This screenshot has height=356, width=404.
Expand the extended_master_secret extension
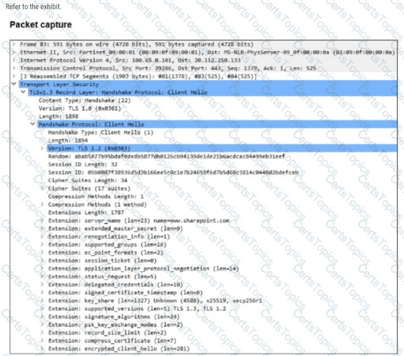[42, 228]
